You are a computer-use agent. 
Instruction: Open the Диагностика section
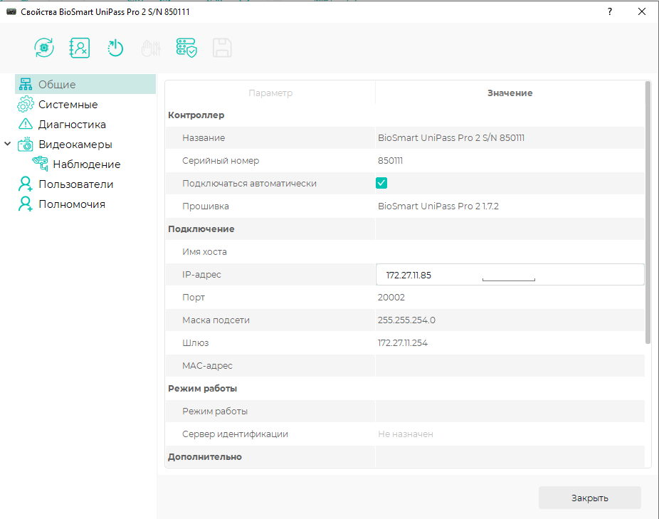[72, 125]
